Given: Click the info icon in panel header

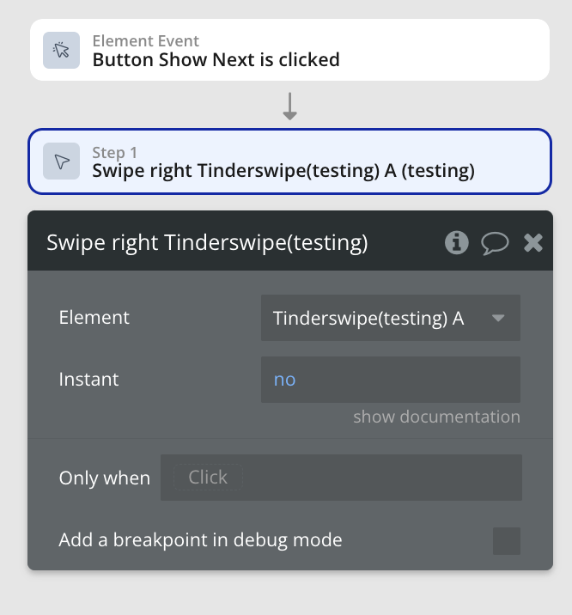Looking at the screenshot, I should point(456,243).
